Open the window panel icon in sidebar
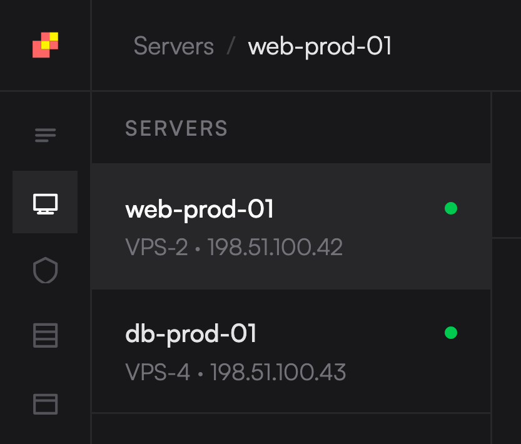 pyautogui.click(x=45, y=404)
